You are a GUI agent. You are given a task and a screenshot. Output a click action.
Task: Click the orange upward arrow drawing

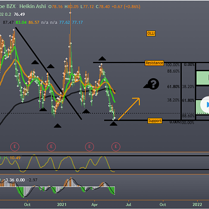(x=129, y=109)
